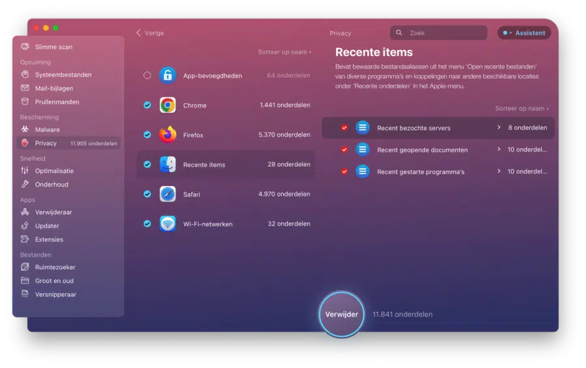Click the Extensies icon in sidebar
The width and height of the screenshot is (586, 368).
[25, 239]
